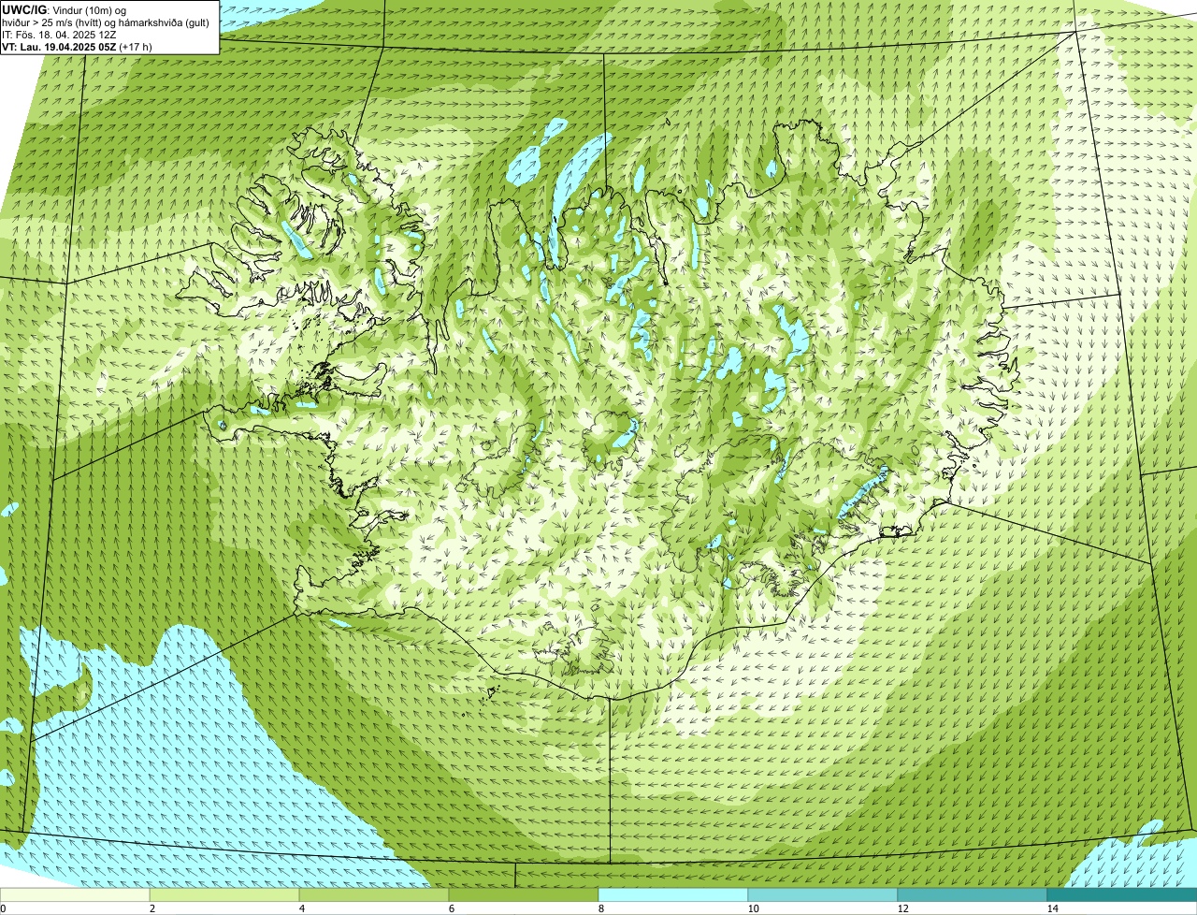Click the '4' label on the color scale
This screenshot has height=915, width=1197.
tap(301, 908)
